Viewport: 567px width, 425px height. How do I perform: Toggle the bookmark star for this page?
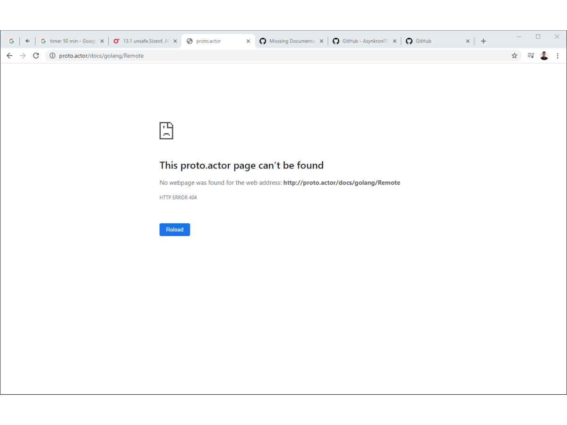pos(515,55)
